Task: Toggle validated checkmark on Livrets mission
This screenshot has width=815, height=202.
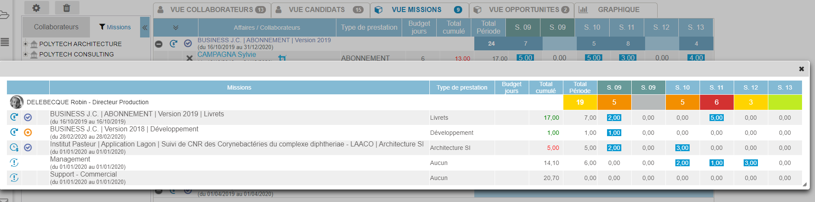Action: click(28, 117)
